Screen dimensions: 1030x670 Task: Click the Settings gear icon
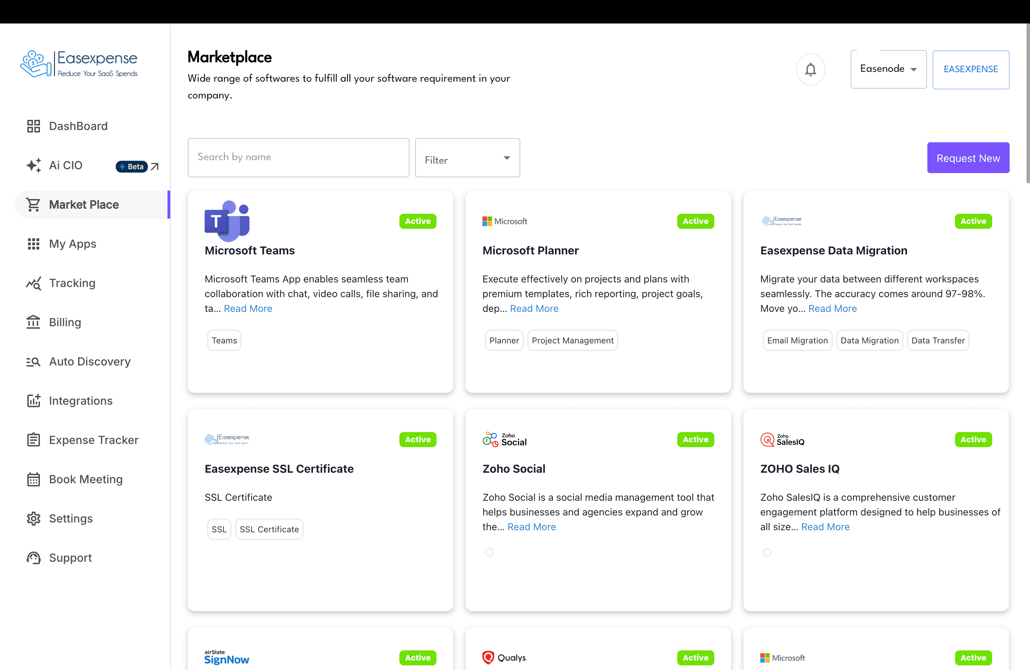33,519
